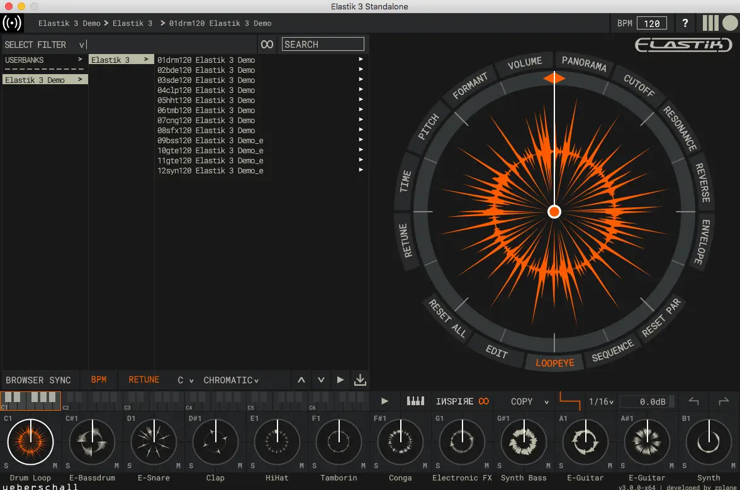Click the download import arrow icon
Viewport: 740px width, 490px height.
360,379
